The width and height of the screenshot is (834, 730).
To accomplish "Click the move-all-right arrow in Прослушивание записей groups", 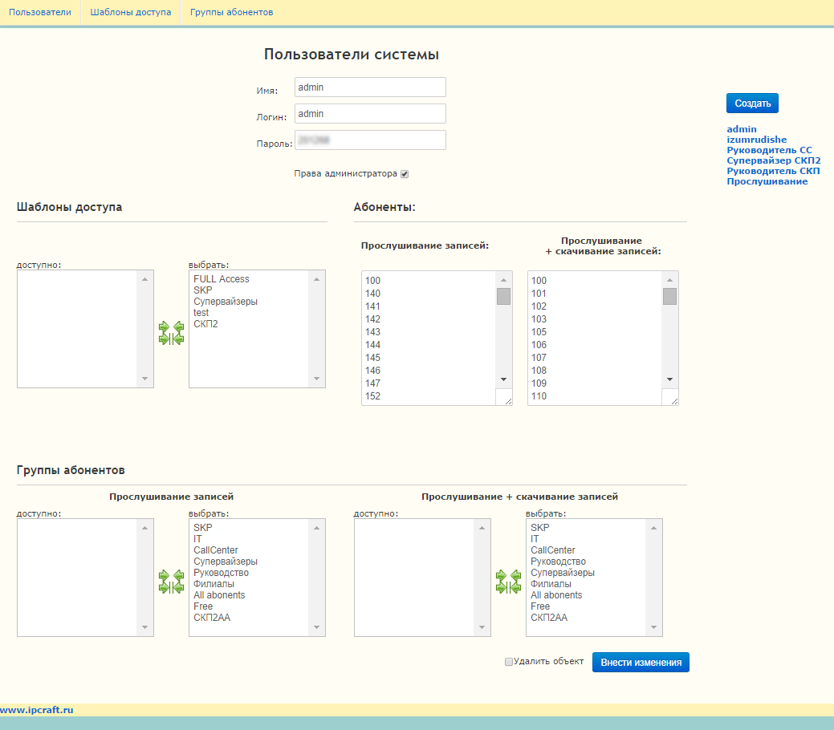I will point(164,587).
